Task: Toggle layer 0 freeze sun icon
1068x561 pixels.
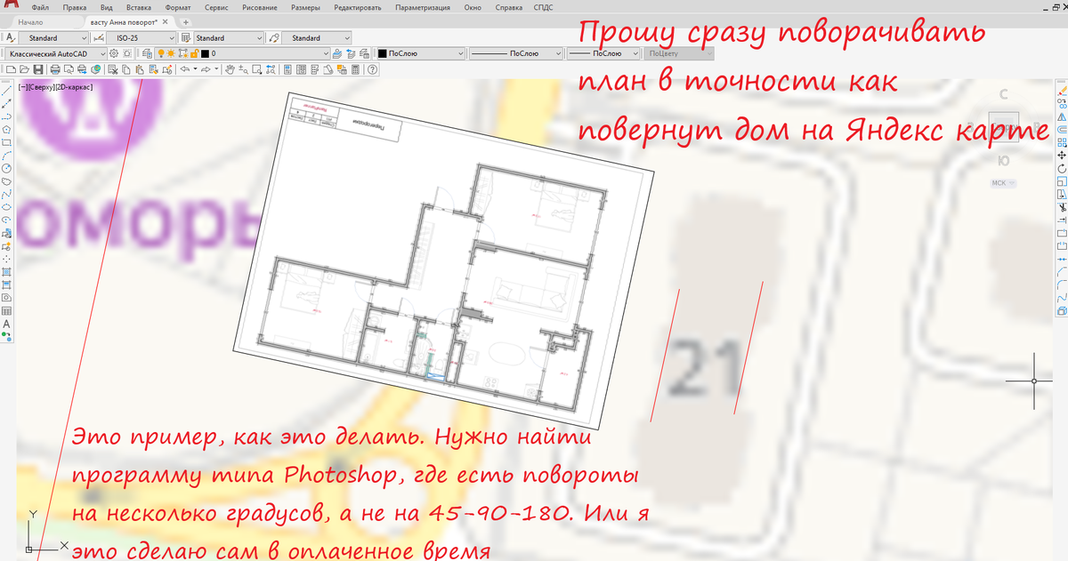Action: (171, 53)
